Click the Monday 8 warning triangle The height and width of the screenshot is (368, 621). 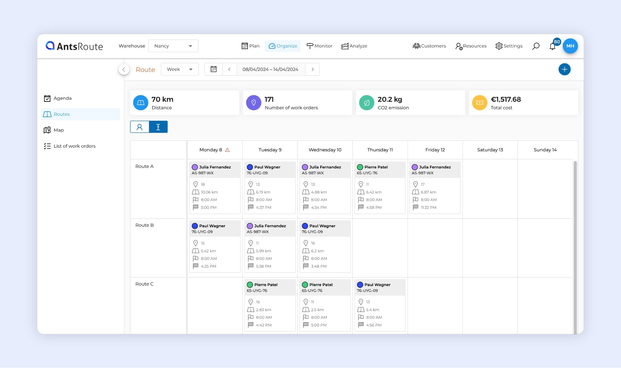[x=227, y=150]
